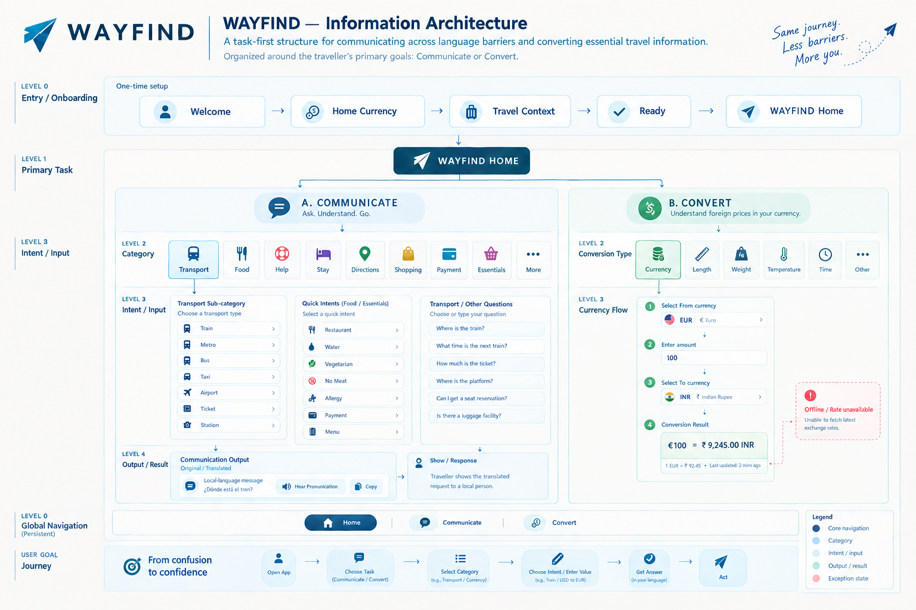This screenshot has width=916, height=610.
Task: Select the Allergy quick intent row
Action: tap(354, 399)
